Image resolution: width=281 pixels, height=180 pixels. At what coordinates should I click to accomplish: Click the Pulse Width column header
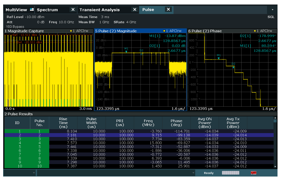(x=91, y=123)
